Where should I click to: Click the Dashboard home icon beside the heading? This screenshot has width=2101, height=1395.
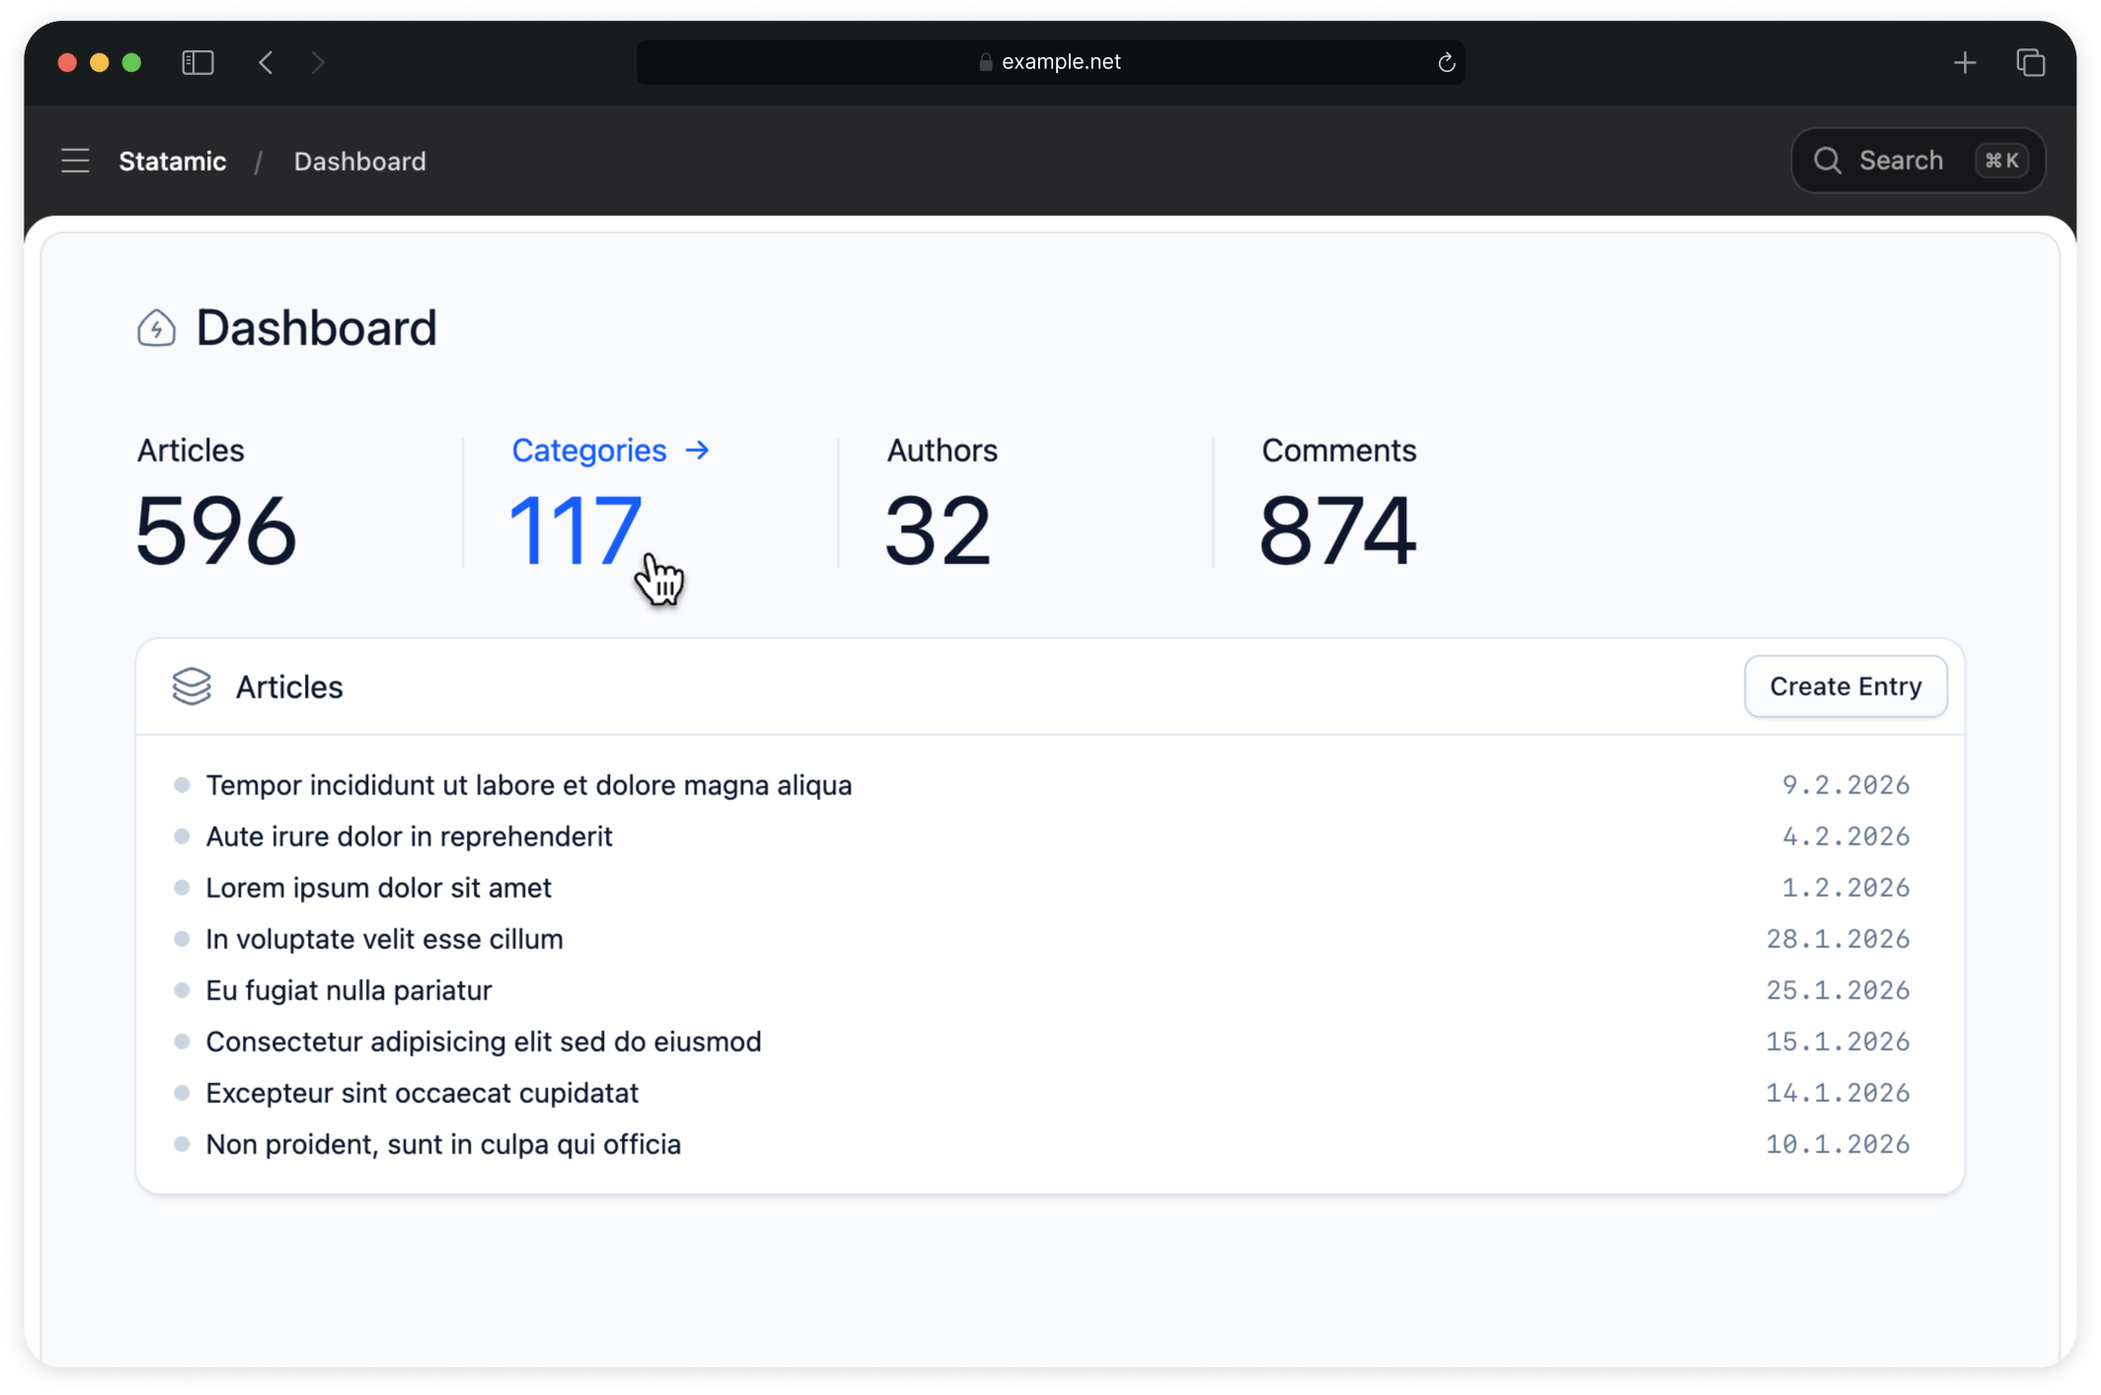pyautogui.click(x=156, y=328)
